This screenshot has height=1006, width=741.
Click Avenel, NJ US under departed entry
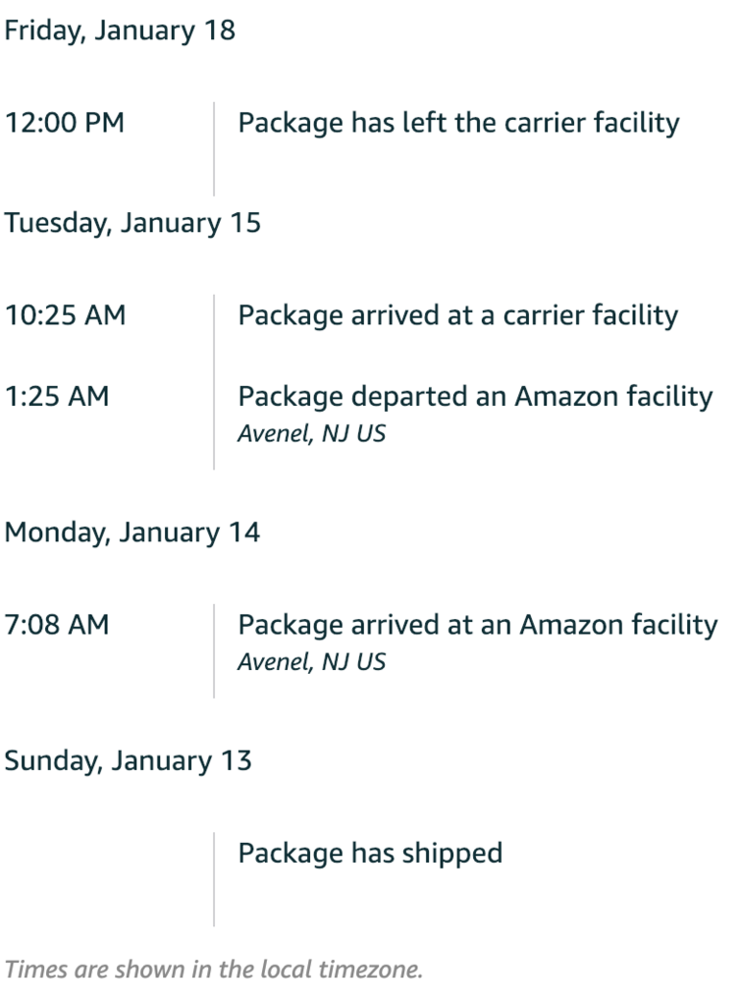311,433
